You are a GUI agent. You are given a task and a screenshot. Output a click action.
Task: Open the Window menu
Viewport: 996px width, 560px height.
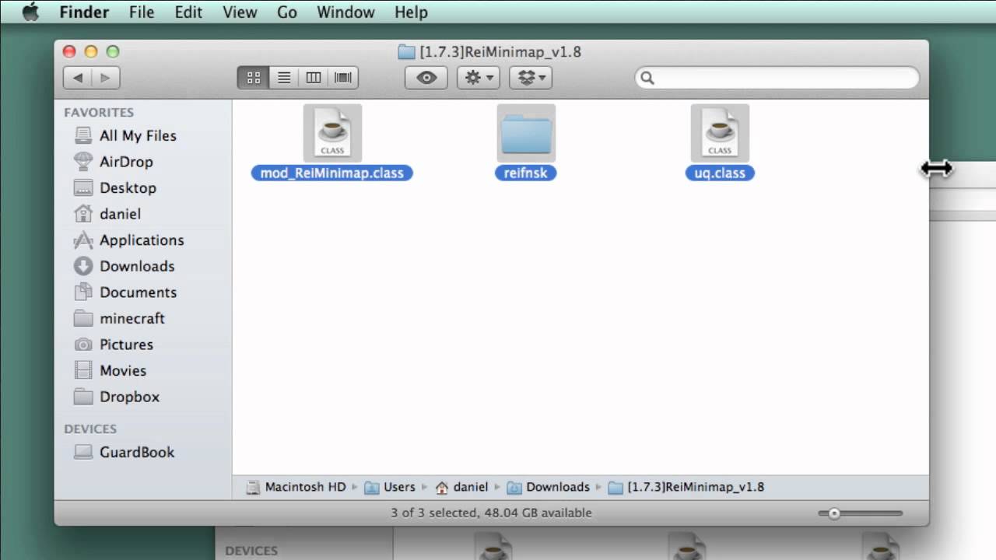point(346,12)
